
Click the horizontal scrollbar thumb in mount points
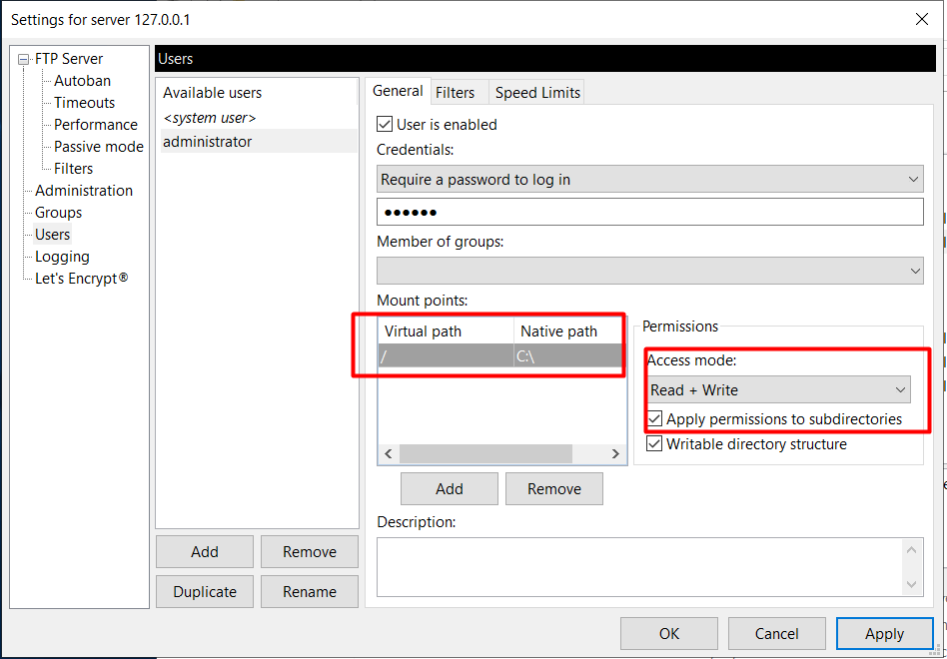click(x=485, y=454)
